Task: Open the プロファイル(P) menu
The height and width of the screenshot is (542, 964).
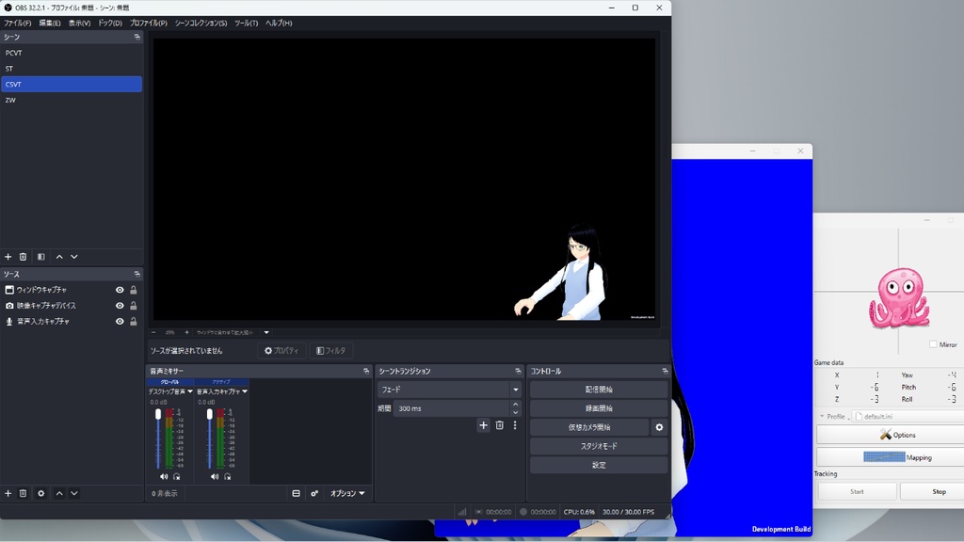Action: point(148,23)
